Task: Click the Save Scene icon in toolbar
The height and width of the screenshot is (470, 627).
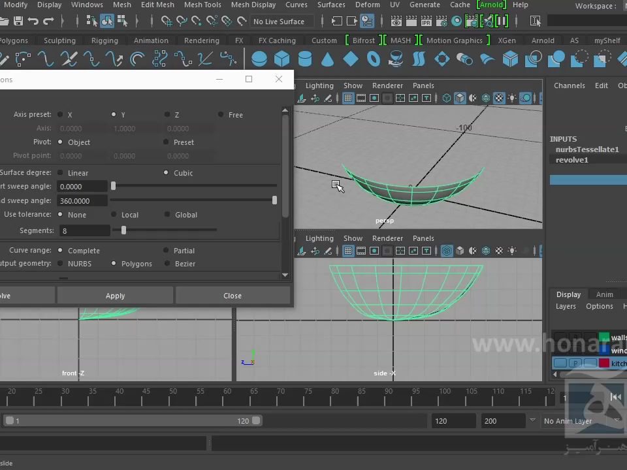Action: (x=18, y=21)
